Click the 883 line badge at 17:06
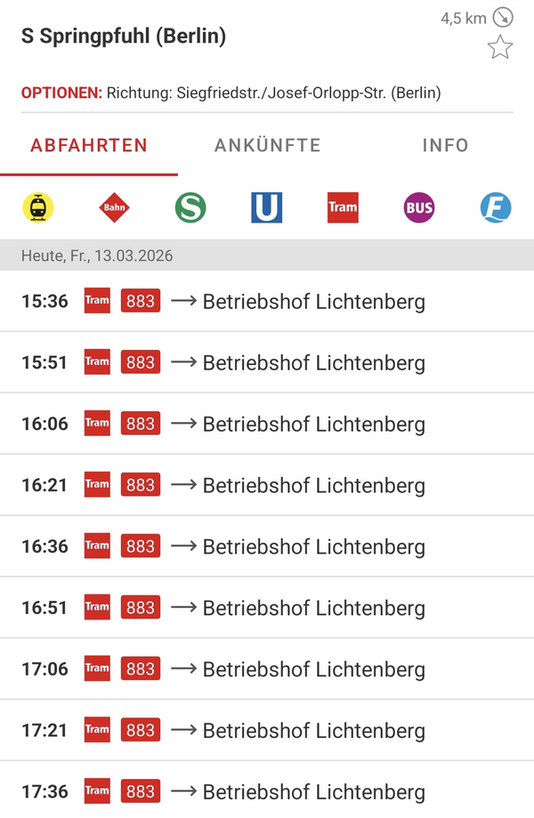Viewport: 534px width, 818px height. tap(140, 669)
